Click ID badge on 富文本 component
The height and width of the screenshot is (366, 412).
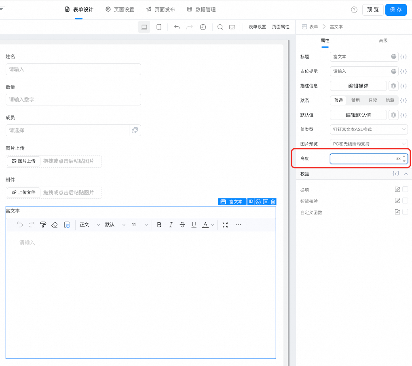251,202
